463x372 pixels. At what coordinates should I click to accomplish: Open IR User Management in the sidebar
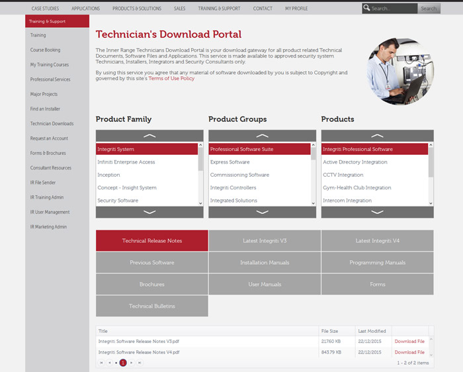tap(50, 212)
